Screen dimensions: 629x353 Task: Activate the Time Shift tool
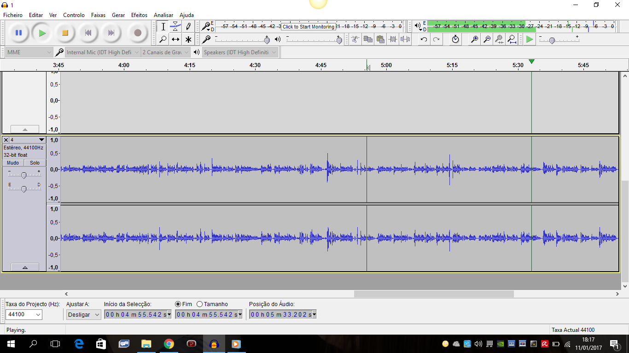coord(175,40)
